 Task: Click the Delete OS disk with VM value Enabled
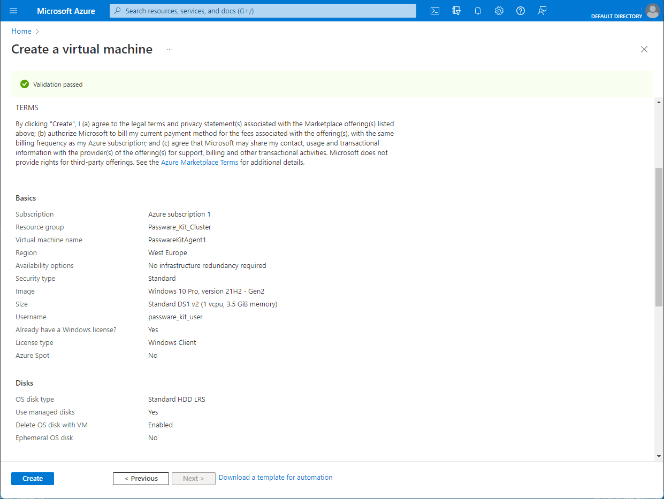(x=161, y=425)
